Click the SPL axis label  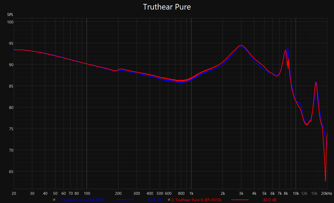(x=10, y=14)
